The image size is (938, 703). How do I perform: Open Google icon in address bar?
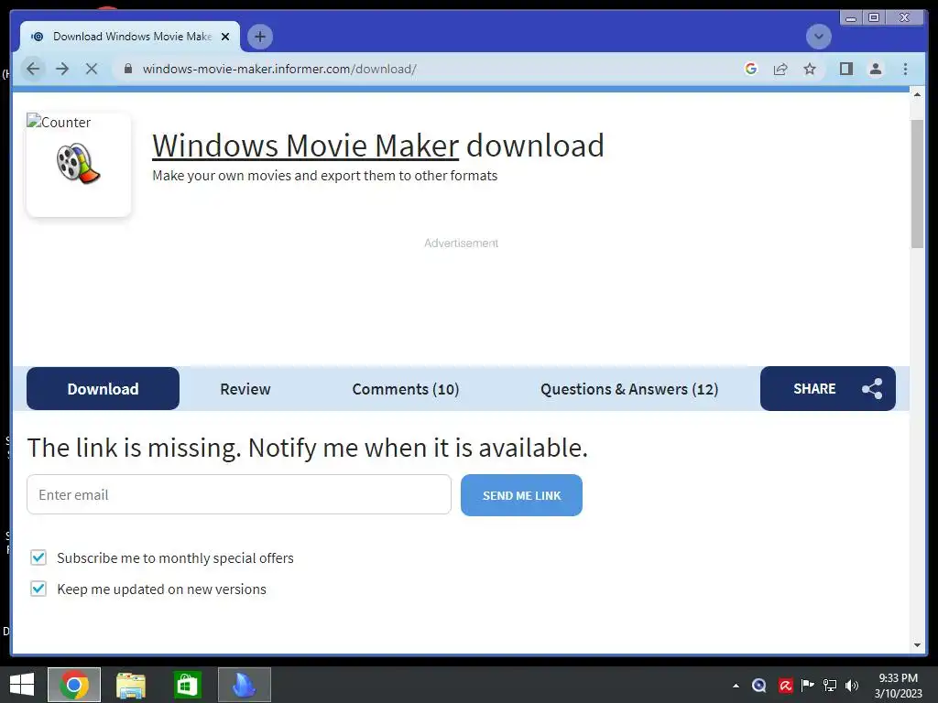coord(751,69)
